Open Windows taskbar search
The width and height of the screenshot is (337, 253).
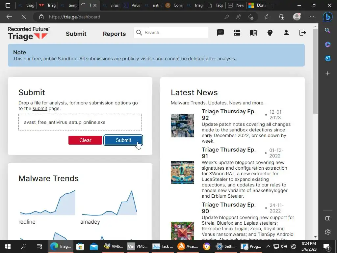[x=24, y=246]
